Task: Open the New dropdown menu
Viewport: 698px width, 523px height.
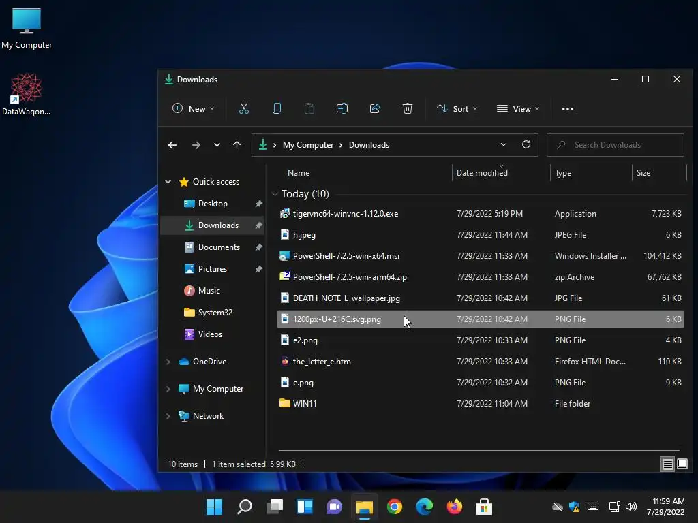Action: [x=193, y=108]
